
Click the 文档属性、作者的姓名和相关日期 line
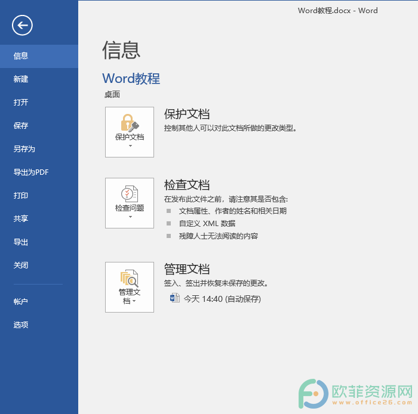(x=233, y=211)
